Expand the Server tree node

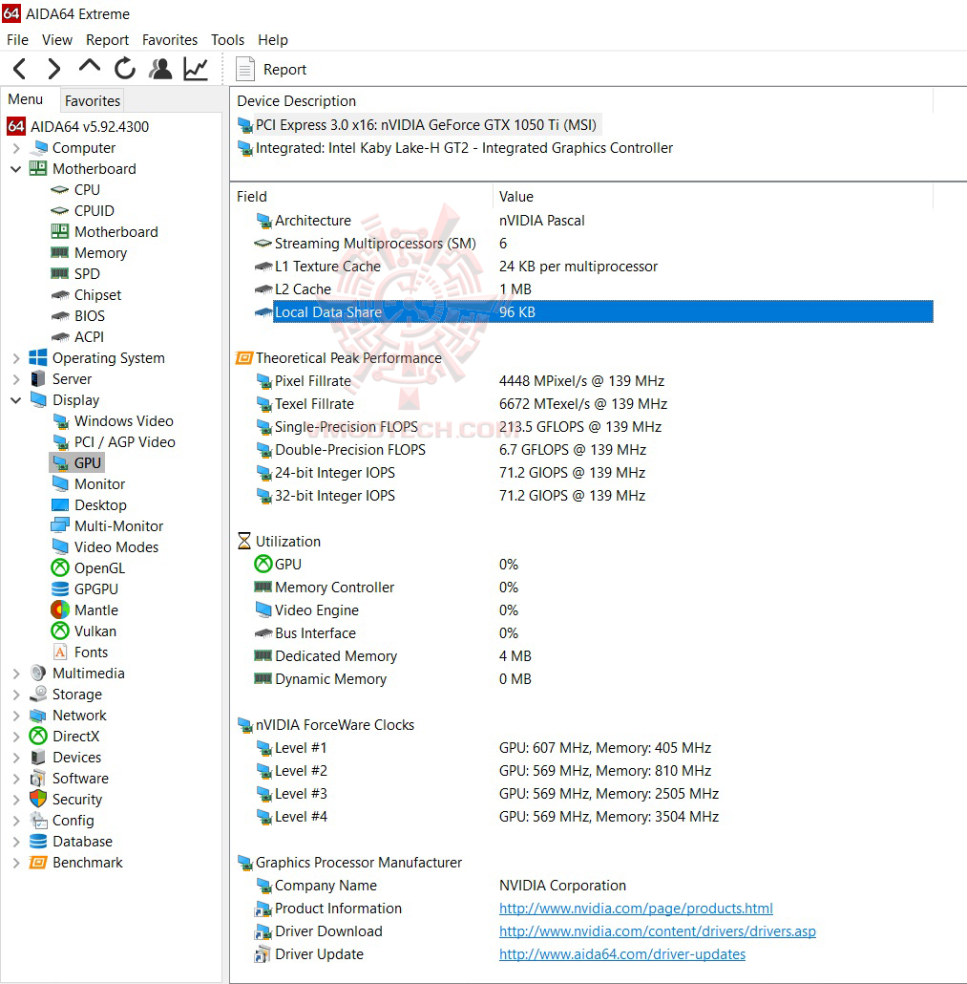(16, 379)
